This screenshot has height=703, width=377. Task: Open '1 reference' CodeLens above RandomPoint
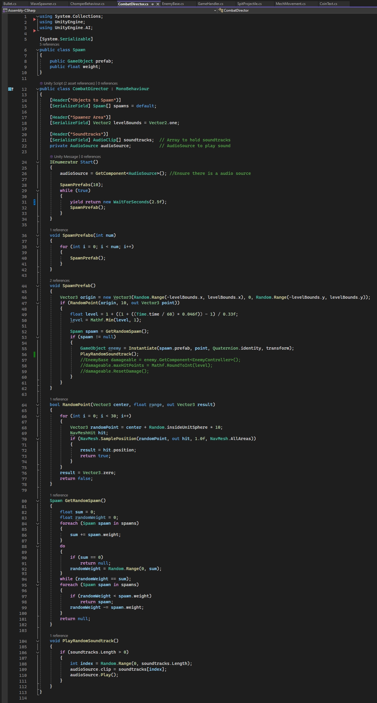tap(59, 399)
